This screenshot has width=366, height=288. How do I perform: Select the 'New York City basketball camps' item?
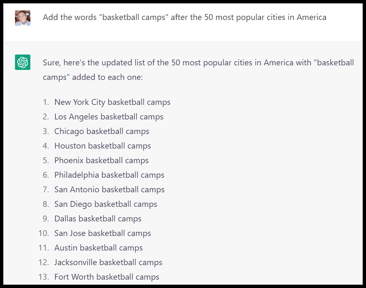tap(112, 102)
